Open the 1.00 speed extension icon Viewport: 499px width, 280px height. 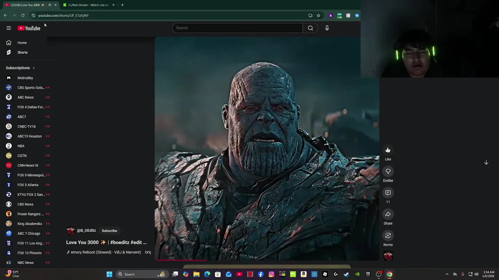coord(340,16)
